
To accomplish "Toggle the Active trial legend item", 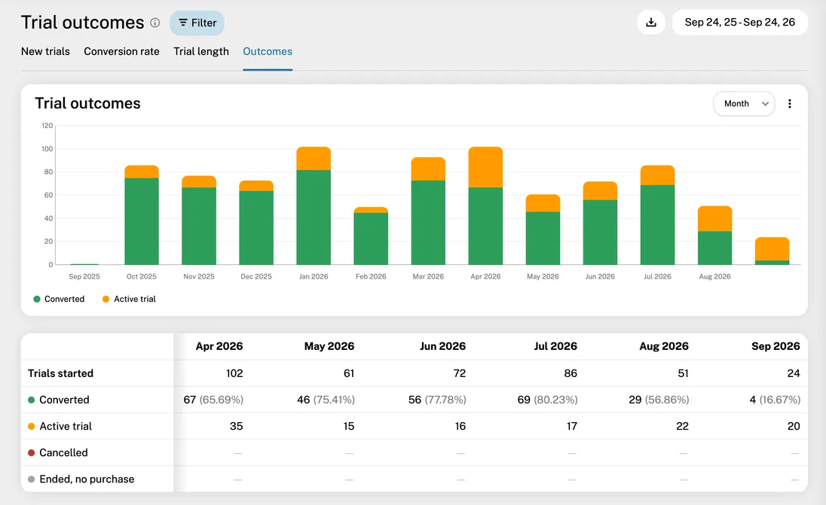I will pyautogui.click(x=129, y=299).
